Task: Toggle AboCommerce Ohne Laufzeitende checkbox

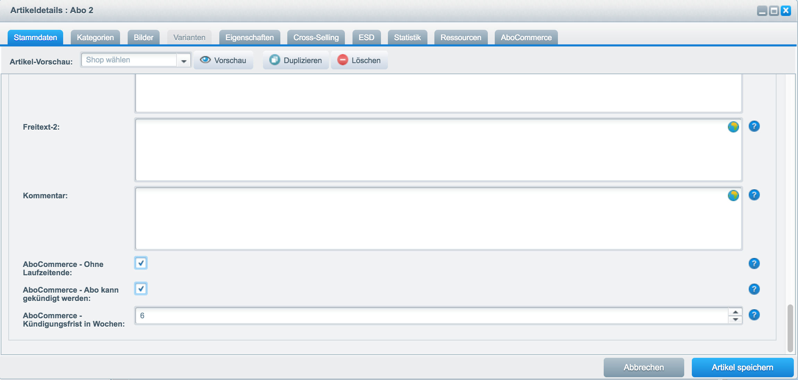Action: tap(141, 263)
